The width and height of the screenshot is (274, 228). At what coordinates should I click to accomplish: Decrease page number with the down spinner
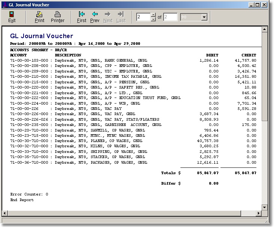pyautogui.click(x=153, y=19)
